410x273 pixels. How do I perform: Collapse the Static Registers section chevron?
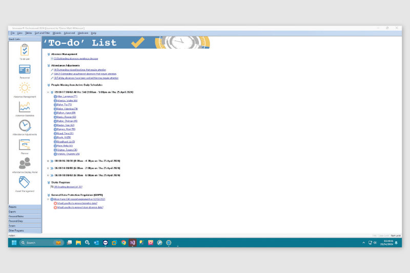pyautogui.click(x=49, y=182)
